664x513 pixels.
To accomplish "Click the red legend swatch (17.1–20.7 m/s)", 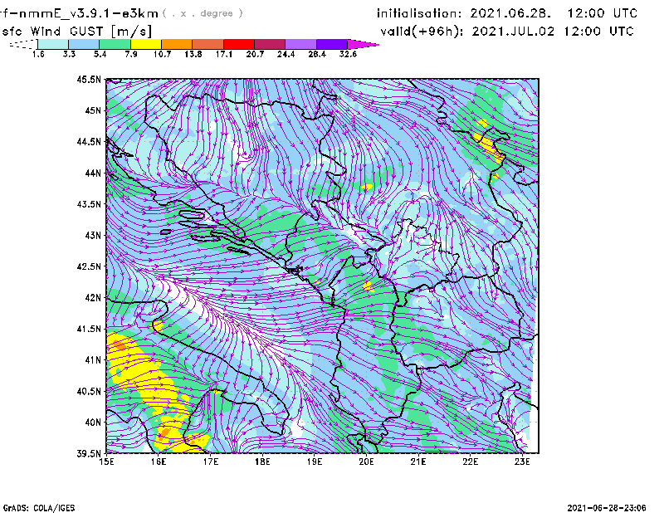I will [x=239, y=43].
